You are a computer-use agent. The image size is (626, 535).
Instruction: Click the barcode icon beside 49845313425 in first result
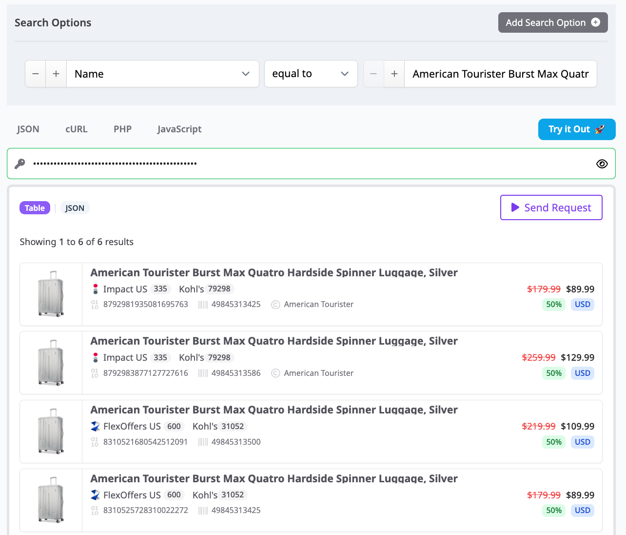point(203,305)
